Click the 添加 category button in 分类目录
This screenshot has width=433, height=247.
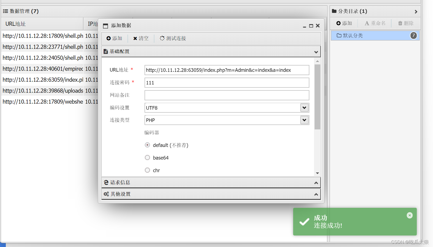point(344,23)
